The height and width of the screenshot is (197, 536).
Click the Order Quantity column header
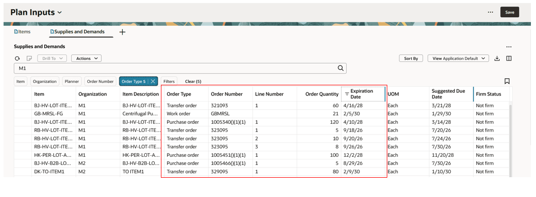[319, 94]
